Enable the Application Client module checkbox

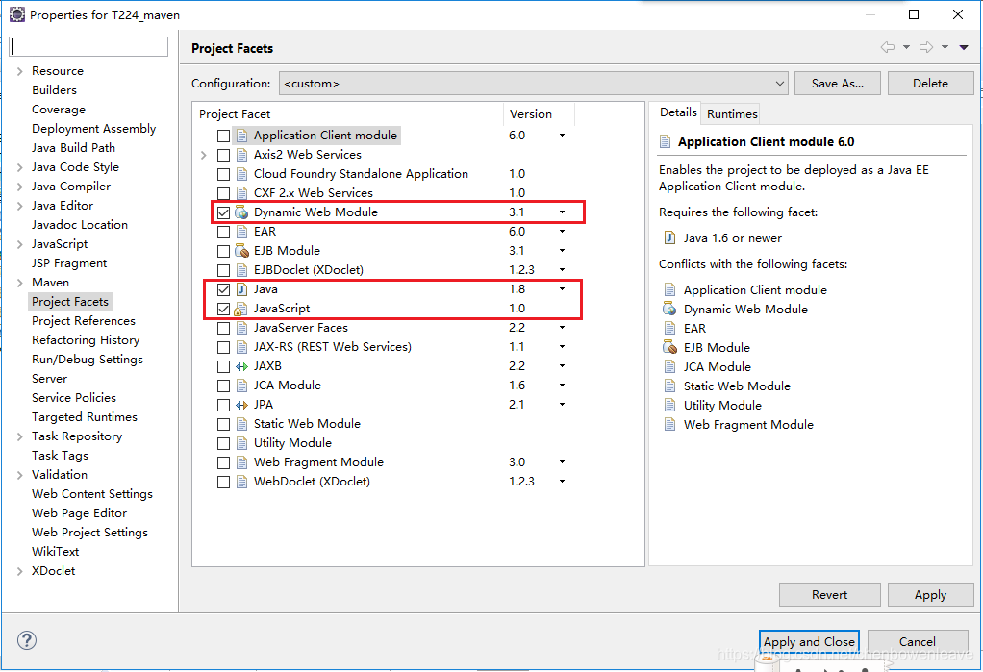tap(223, 136)
